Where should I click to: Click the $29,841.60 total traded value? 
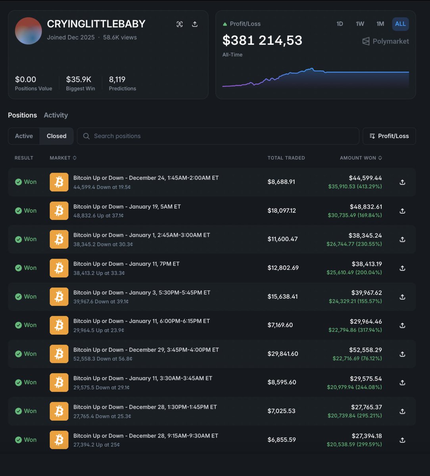point(283,354)
